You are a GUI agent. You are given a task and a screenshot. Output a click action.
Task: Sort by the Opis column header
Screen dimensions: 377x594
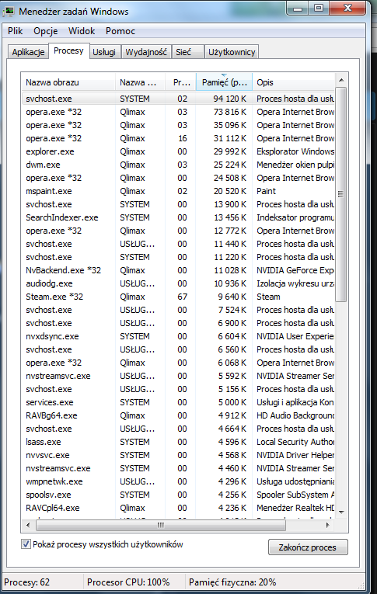[294, 82]
